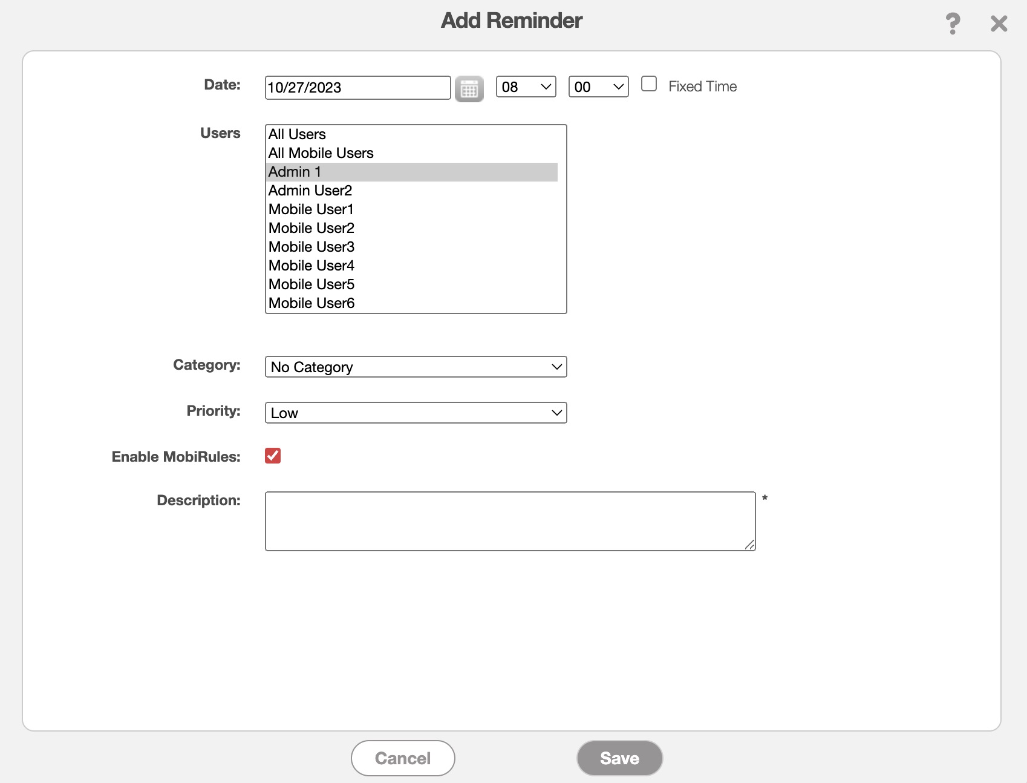Close the Add Reminder dialog
1027x783 pixels.
coord(999,24)
